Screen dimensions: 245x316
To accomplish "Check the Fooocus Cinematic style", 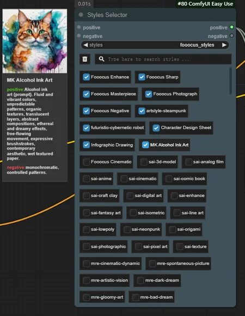I will click(x=87, y=162).
